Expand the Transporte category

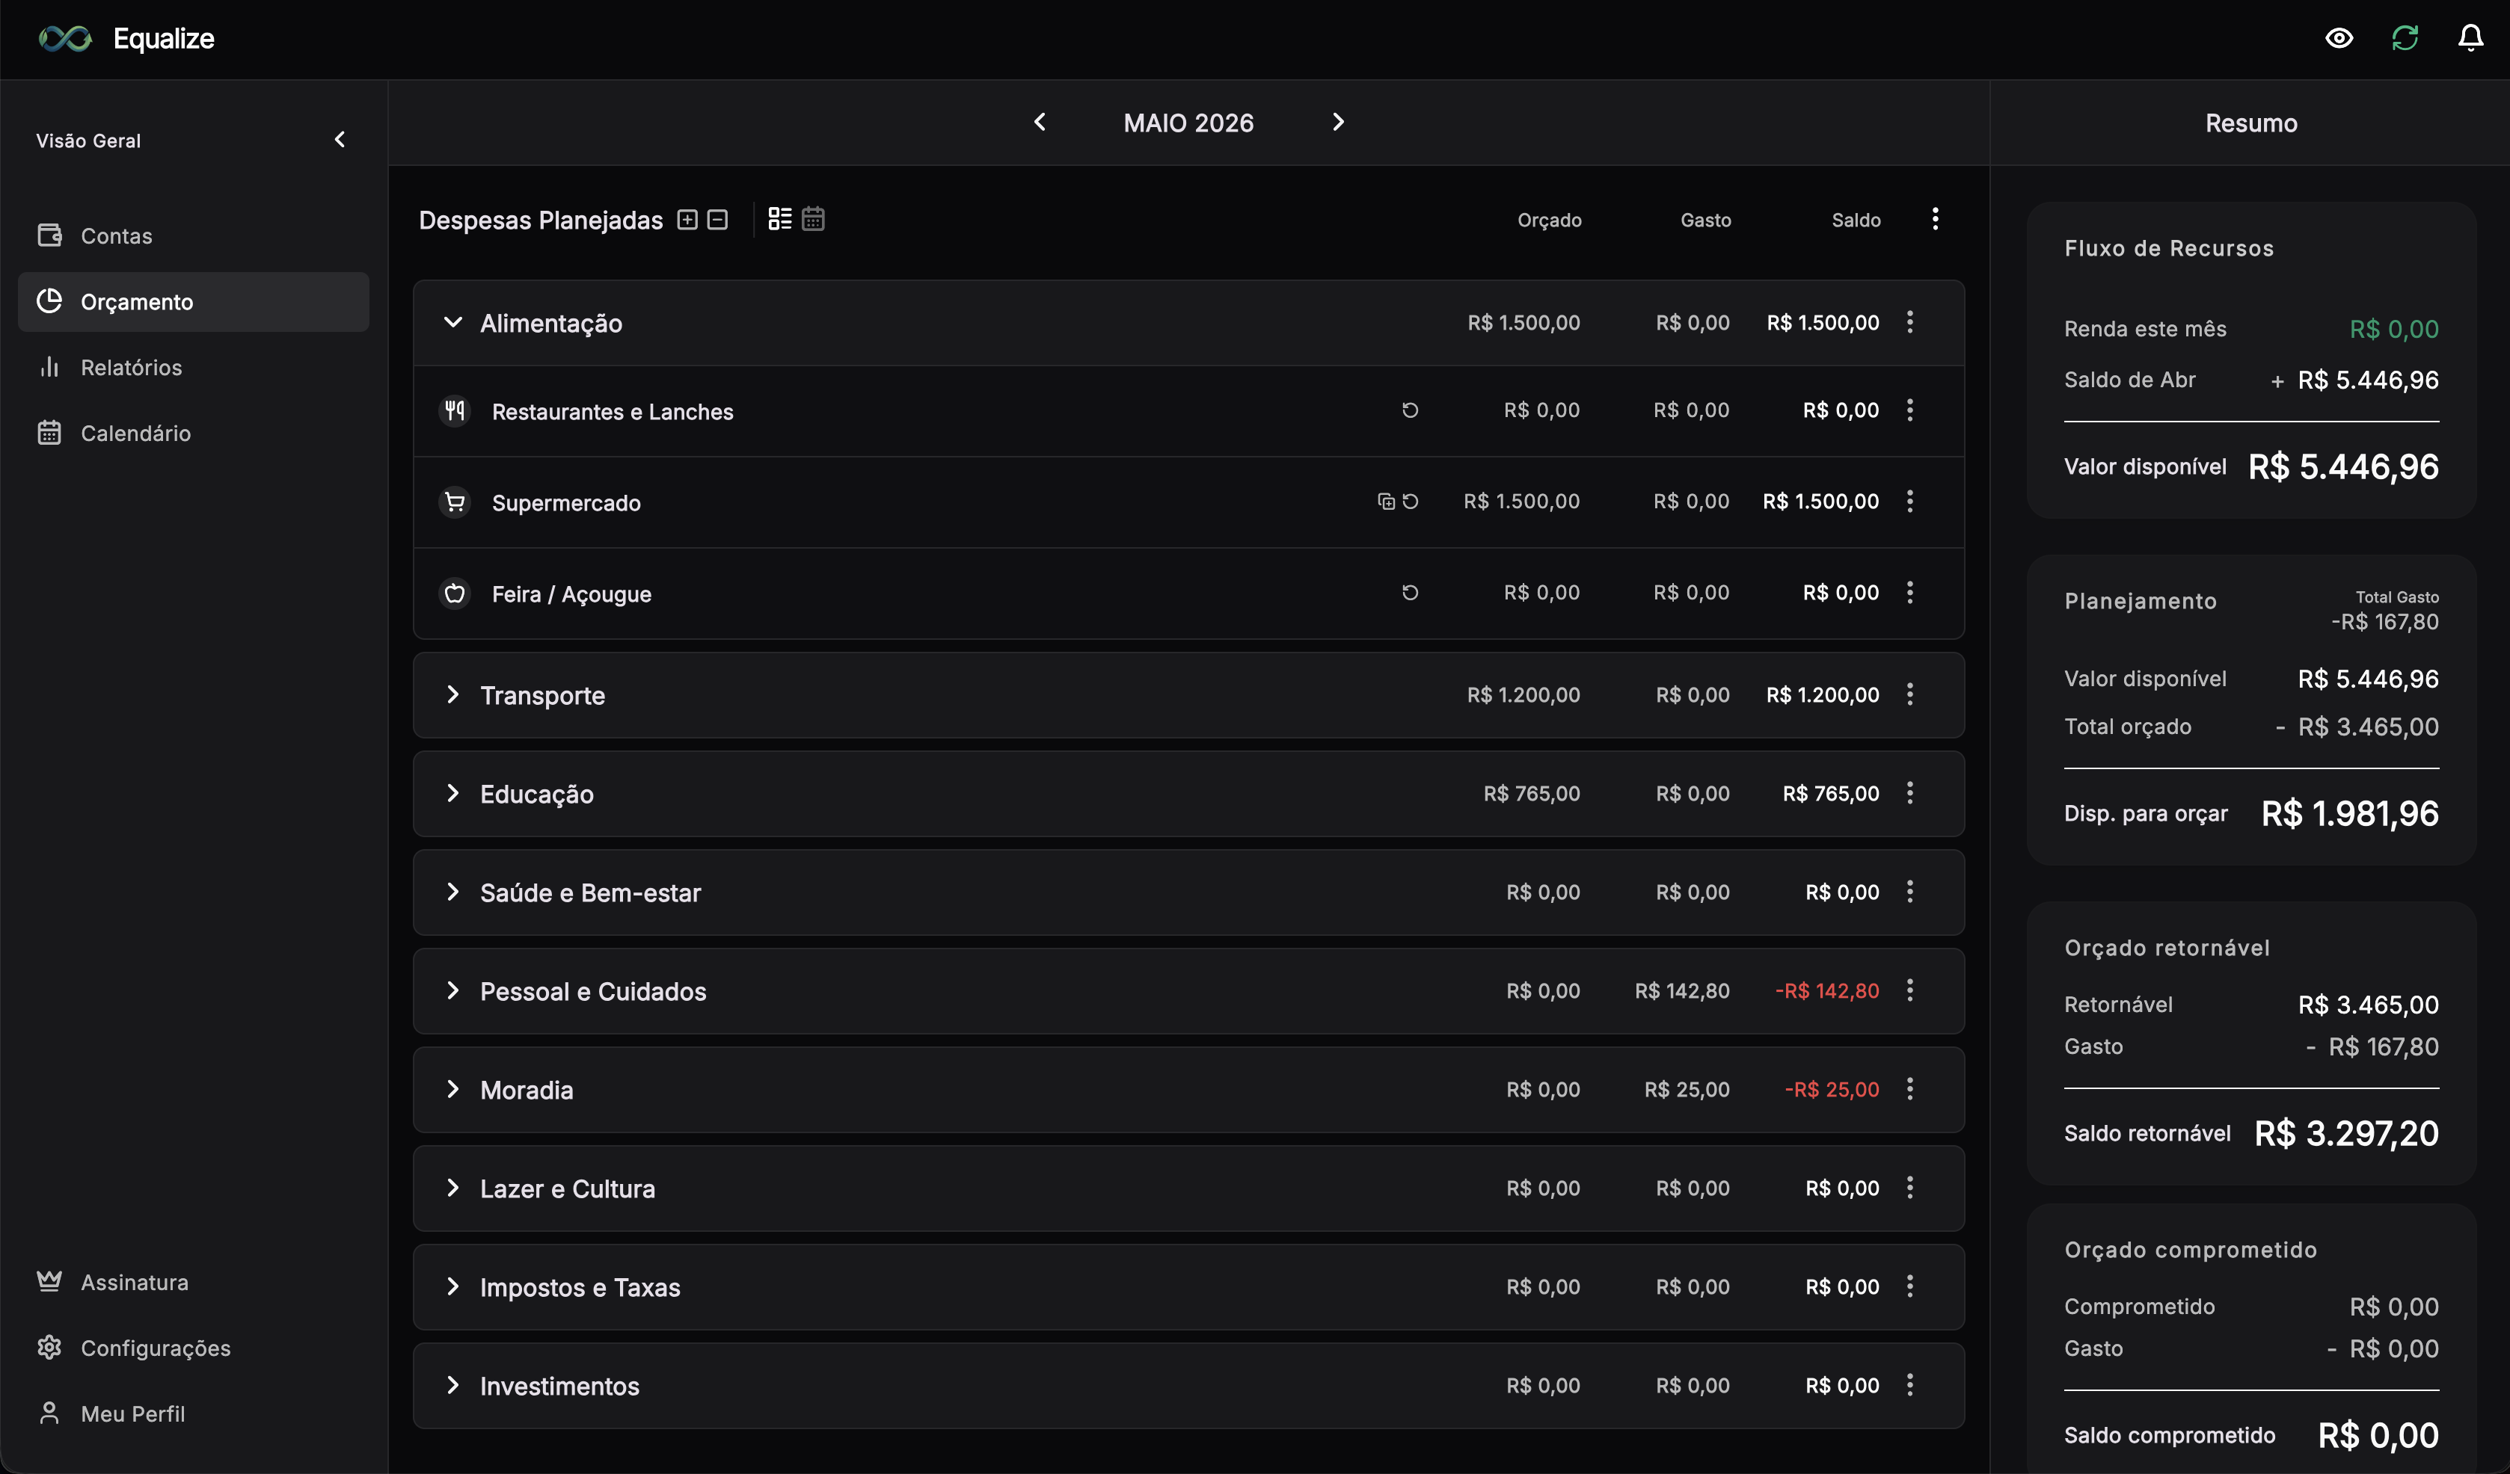tap(452, 694)
